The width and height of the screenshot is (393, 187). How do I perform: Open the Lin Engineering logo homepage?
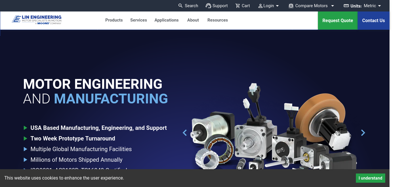point(37,20)
